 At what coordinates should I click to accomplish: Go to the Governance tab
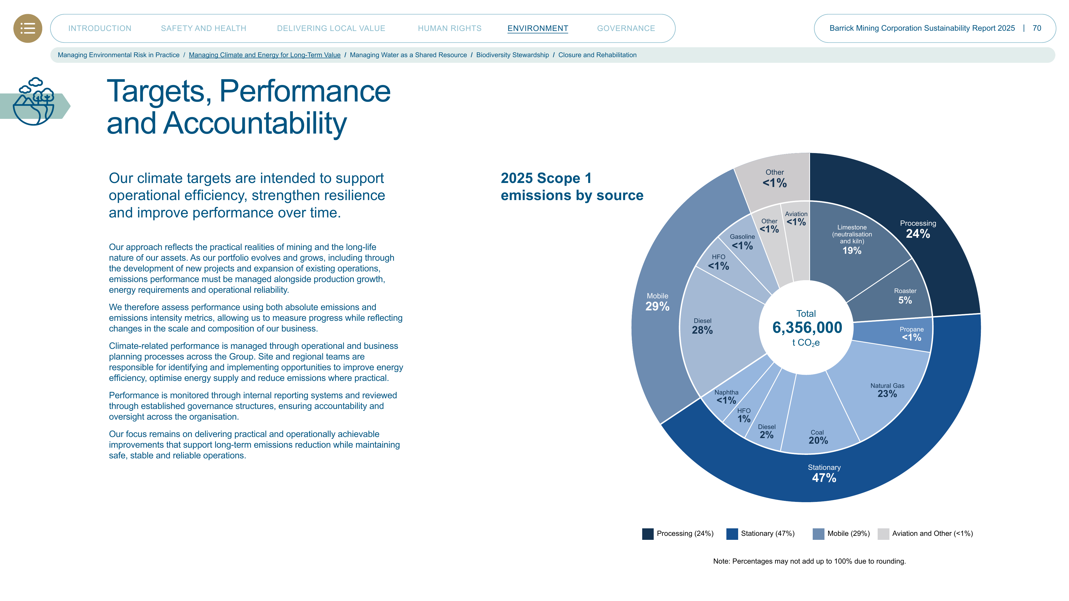[x=626, y=28]
